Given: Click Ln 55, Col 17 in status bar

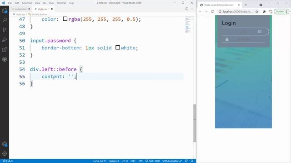Looking at the screenshot, I should coord(100,161).
